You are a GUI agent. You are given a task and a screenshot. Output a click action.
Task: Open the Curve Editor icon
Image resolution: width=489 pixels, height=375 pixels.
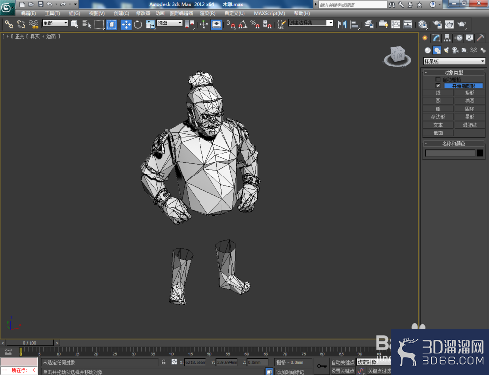click(396, 24)
